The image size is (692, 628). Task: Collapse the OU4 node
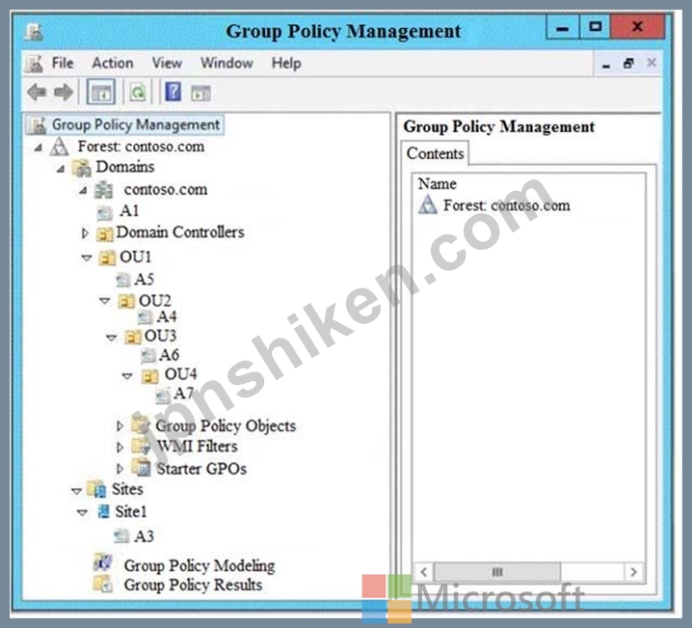127,376
